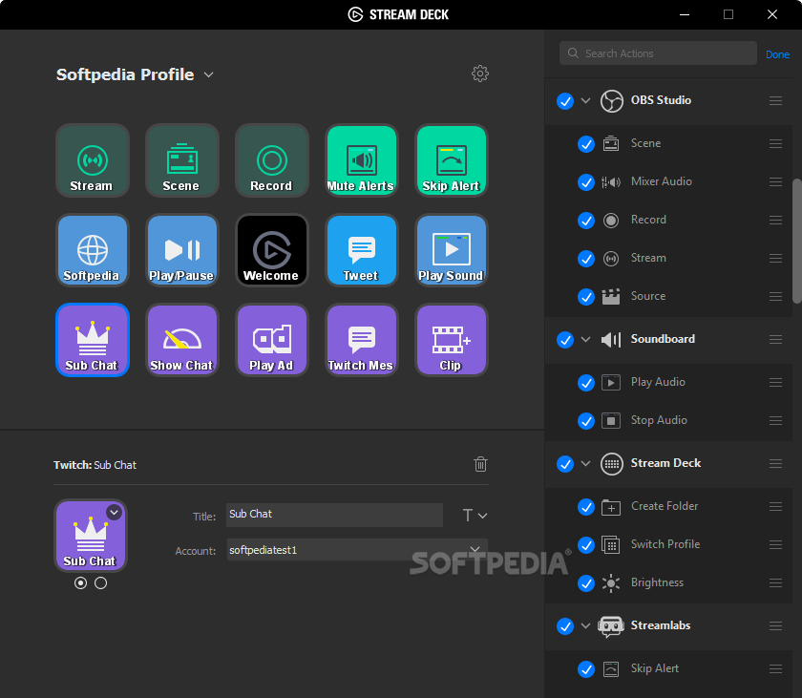Select the Softpedia website key
The width and height of the screenshot is (802, 698).
pyautogui.click(x=92, y=250)
